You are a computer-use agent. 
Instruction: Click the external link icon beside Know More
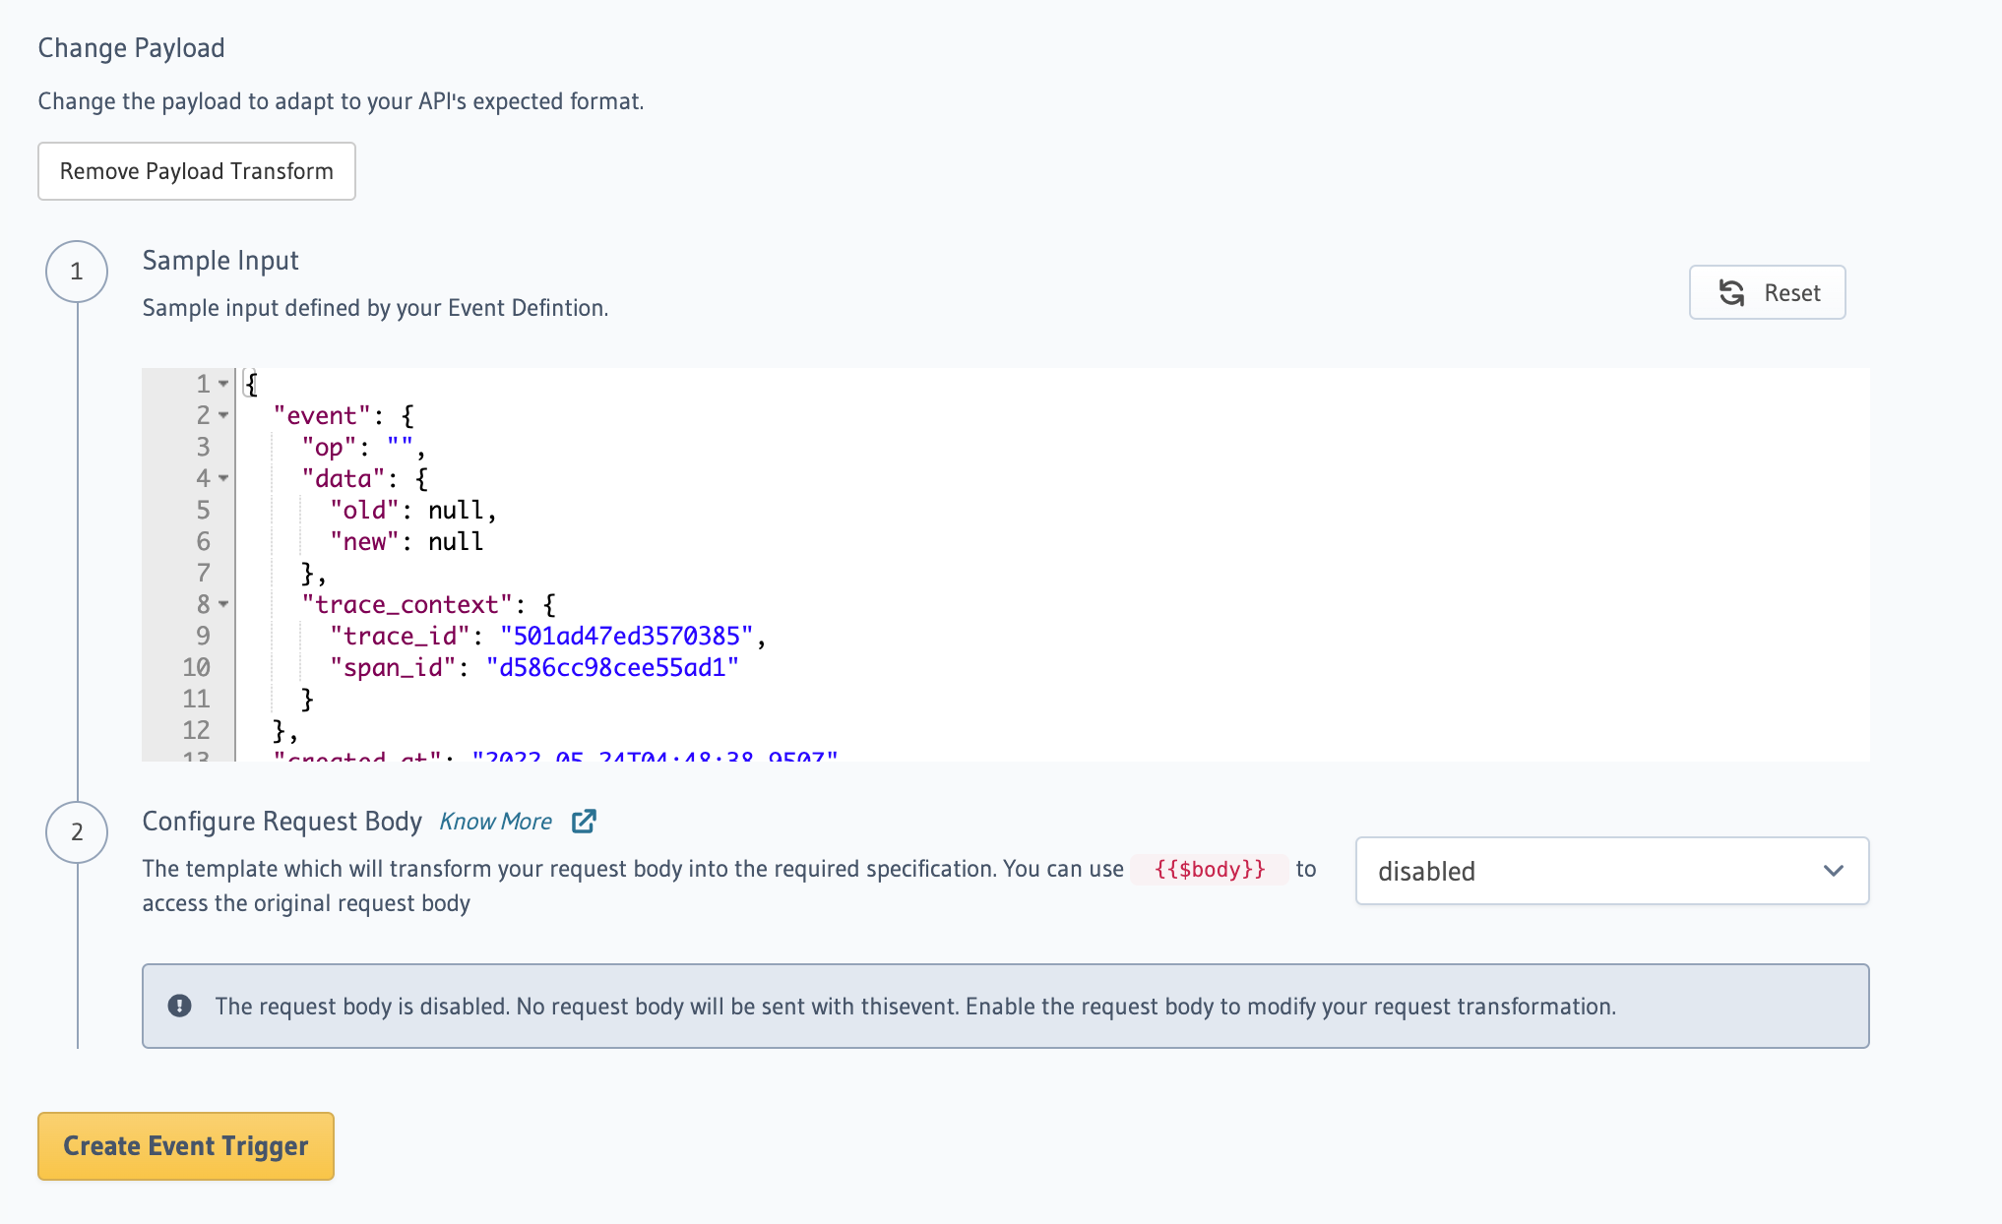pyautogui.click(x=584, y=821)
